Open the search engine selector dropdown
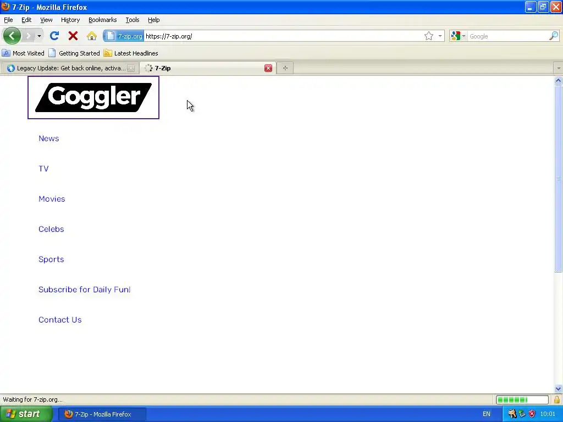Screen dimensions: 563x422 [458, 36]
